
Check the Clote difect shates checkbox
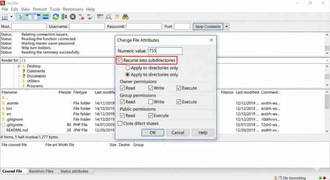pyautogui.click(x=120, y=123)
